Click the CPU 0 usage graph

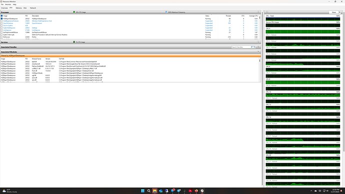(303, 32)
